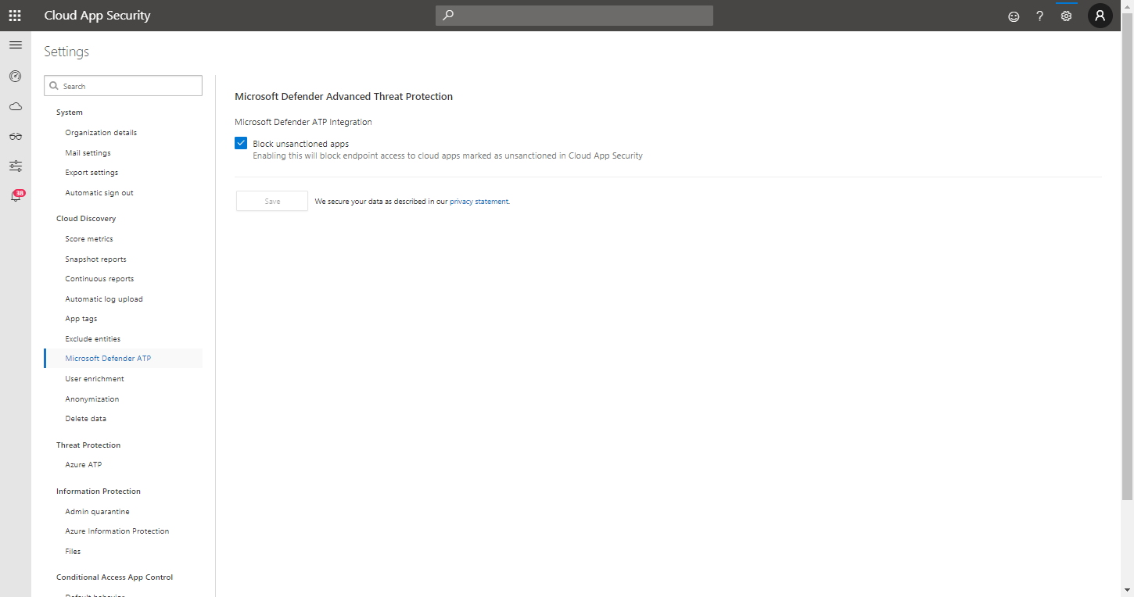Click the top global search field
Viewport: 1134px width, 597px height.
(574, 16)
